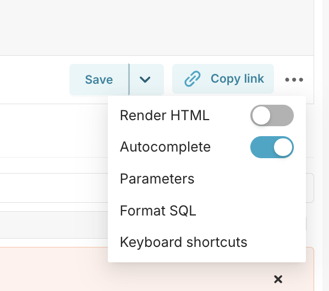This screenshot has height=291, width=329.
Task: Open the three-dot more options menu
Action: pos(294,79)
